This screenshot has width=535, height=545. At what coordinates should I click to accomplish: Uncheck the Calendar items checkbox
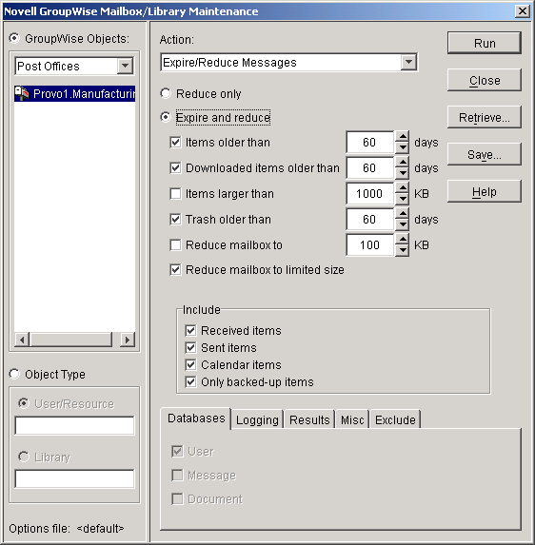(x=191, y=364)
